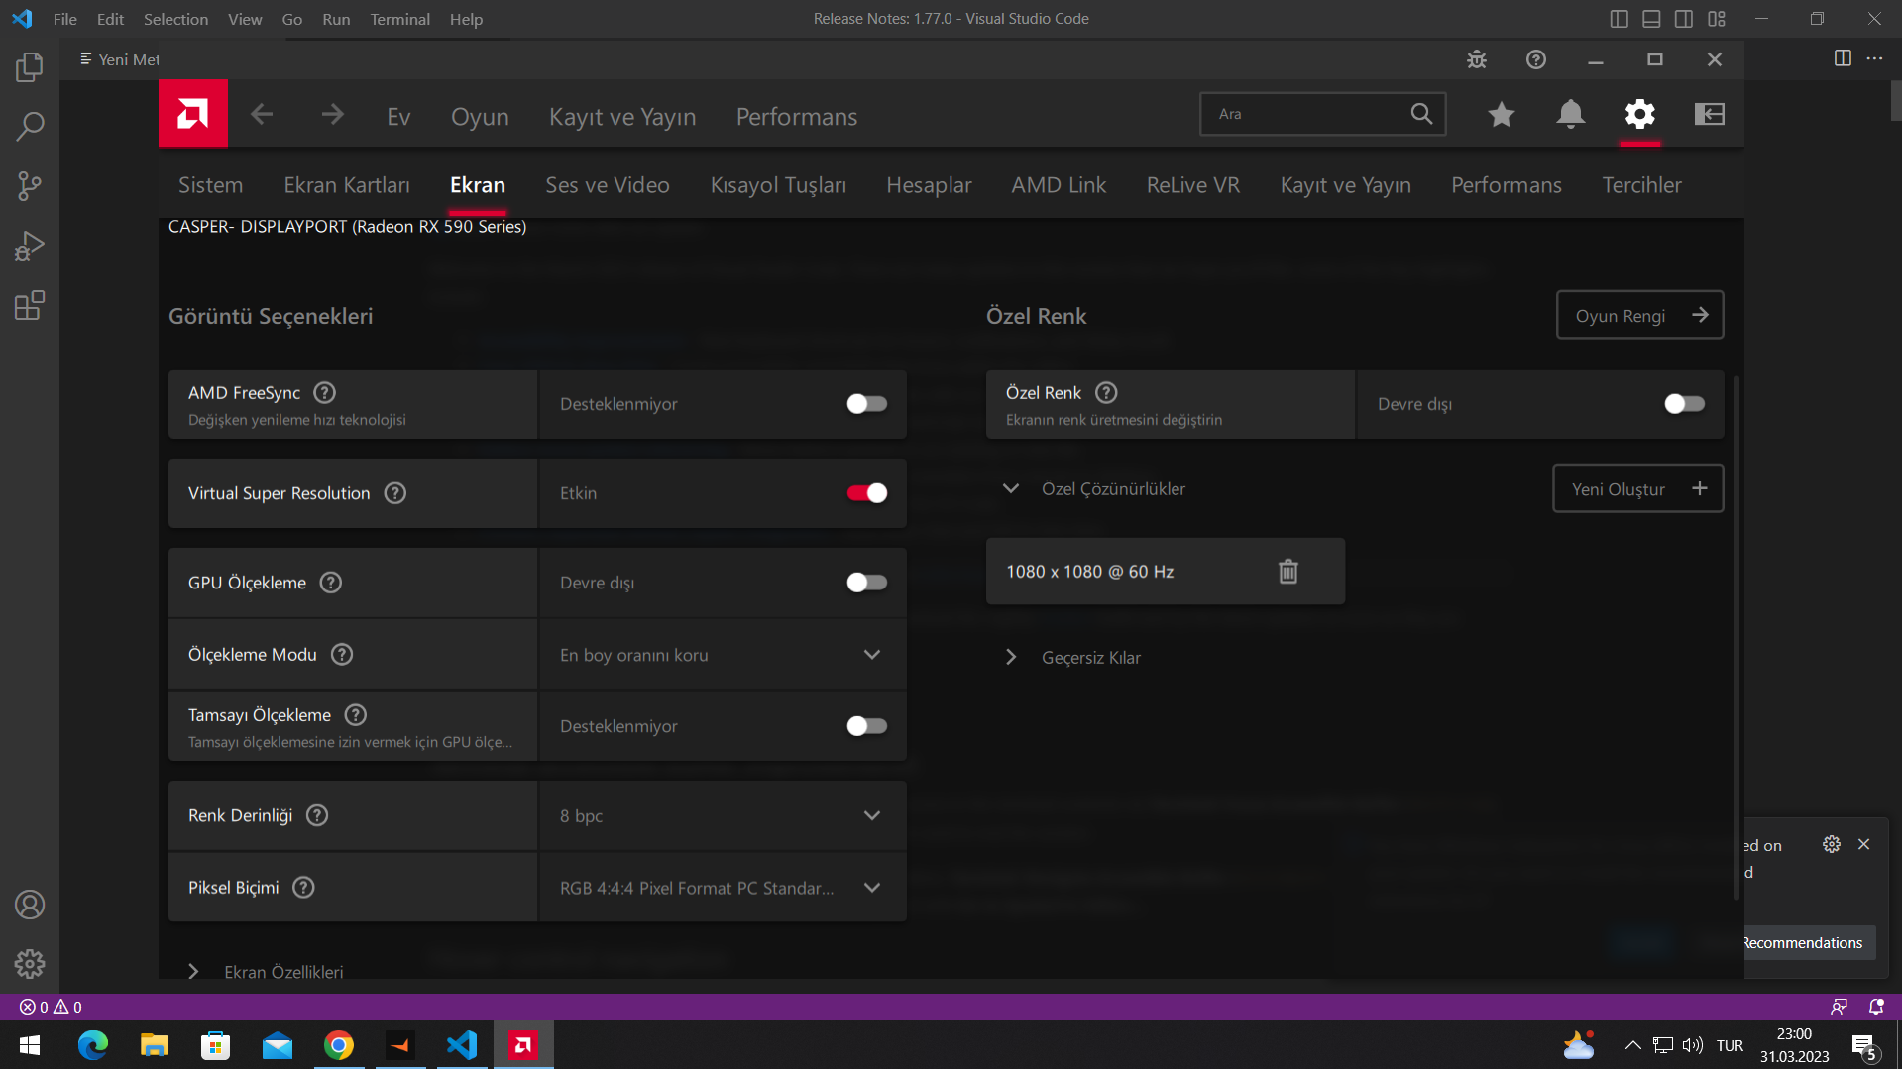Viewport: 1902px width, 1069px height.
Task: Open VS Code Accounts icon
Action: [30, 905]
